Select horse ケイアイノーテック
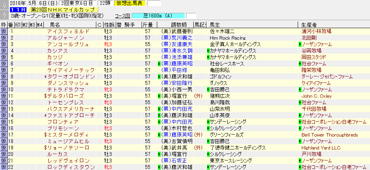 [x=71, y=70]
